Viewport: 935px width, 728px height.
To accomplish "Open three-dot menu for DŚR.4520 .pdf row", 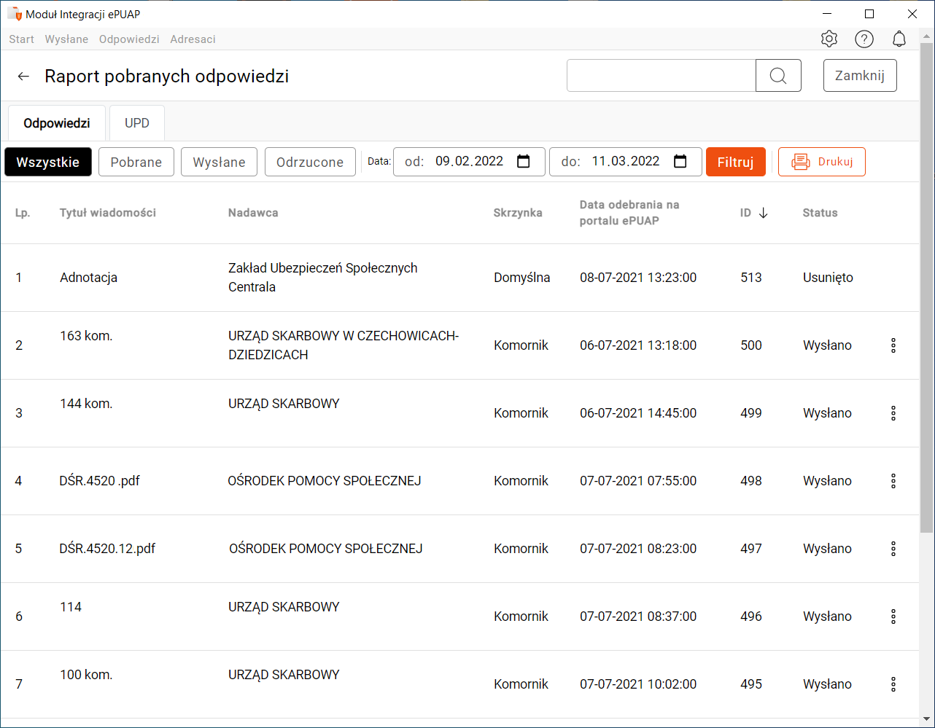I will 893,481.
